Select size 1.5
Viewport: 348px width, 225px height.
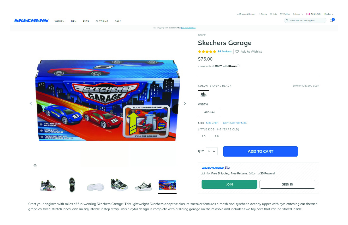pos(204,136)
